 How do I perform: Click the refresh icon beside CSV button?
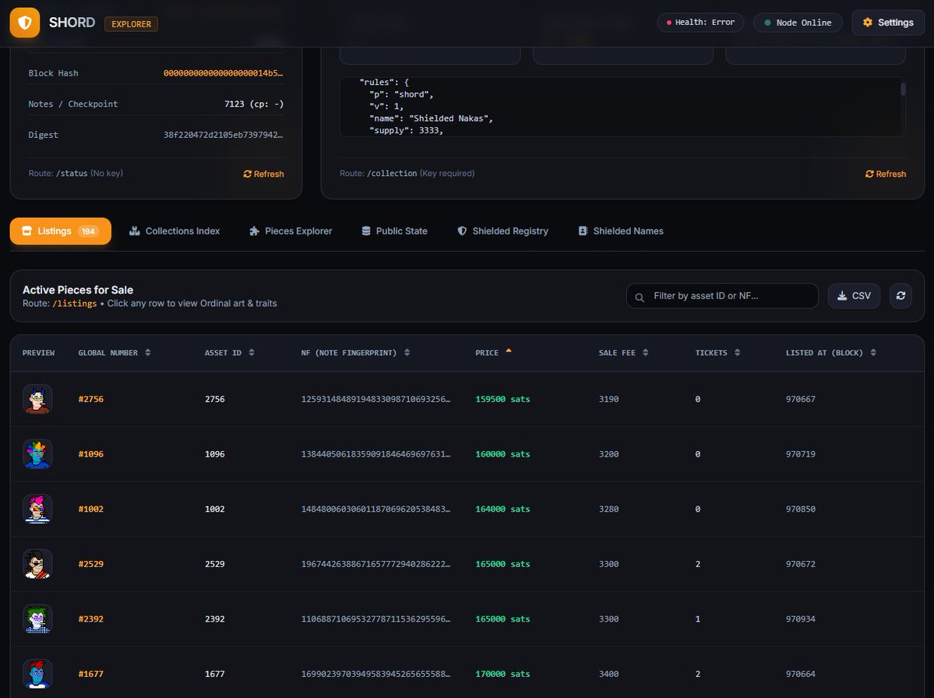point(900,296)
